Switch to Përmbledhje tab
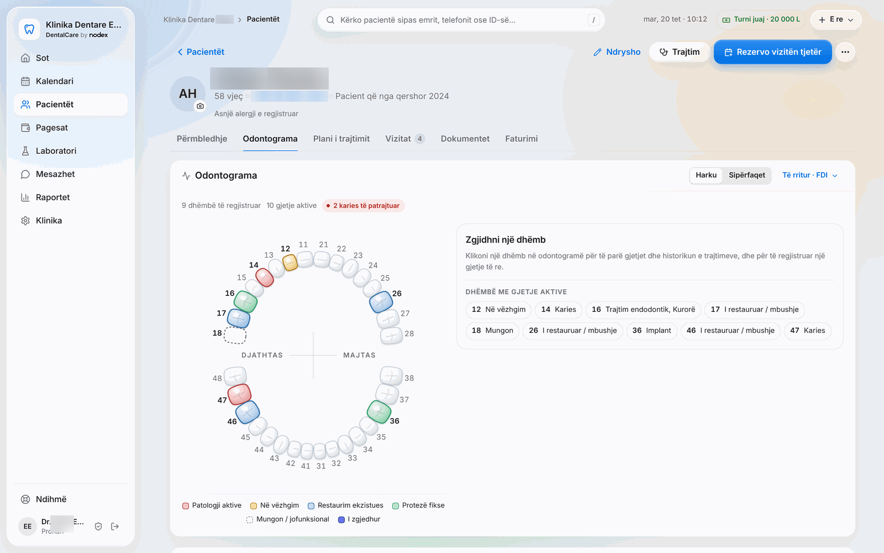The width and height of the screenshot is (884, 553). [x=202, y=139]
